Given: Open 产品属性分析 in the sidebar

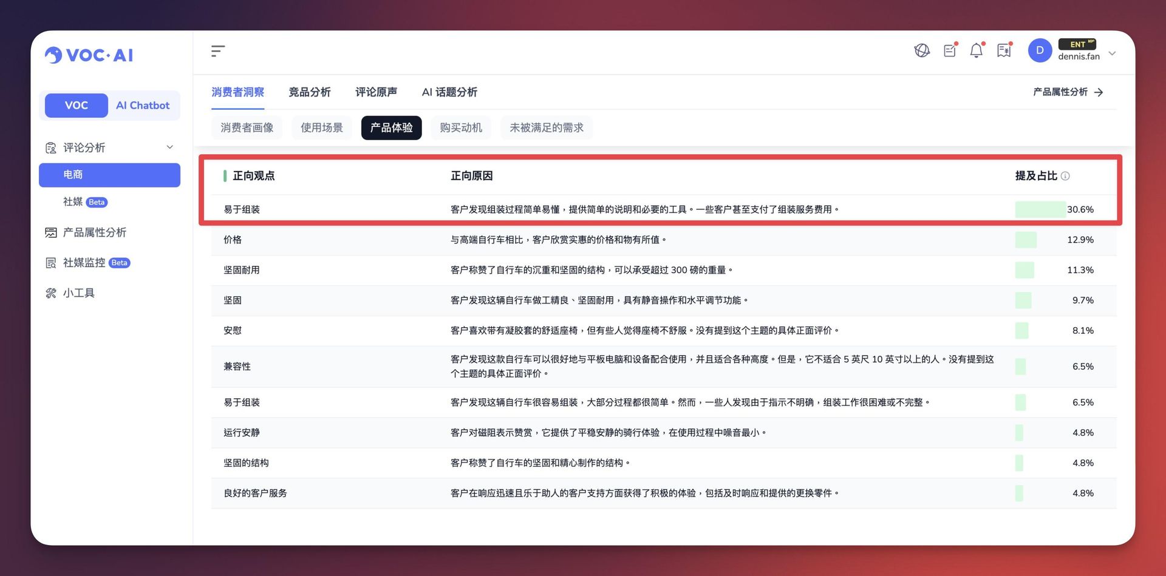Looking at the screenshot, I should point(94,232).
